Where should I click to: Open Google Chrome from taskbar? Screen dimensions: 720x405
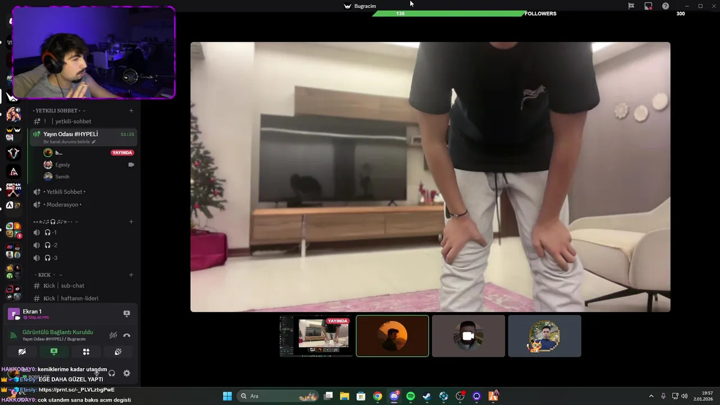[377, 396]
